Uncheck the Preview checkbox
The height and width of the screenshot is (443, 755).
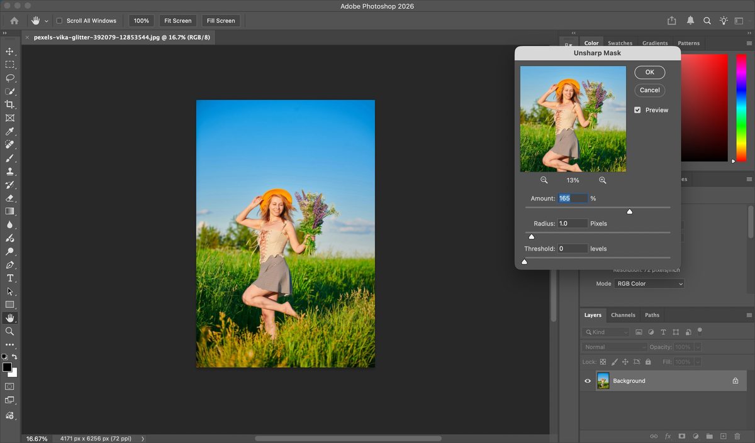[637, 110]
